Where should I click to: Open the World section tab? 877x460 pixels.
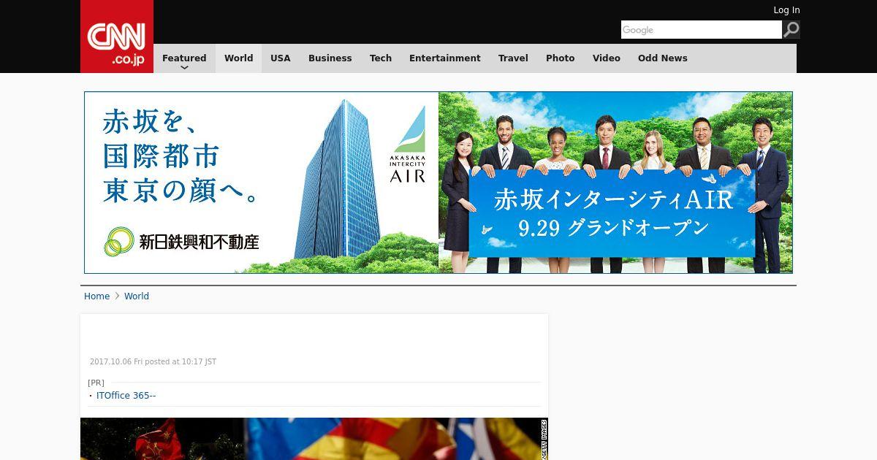coord(238,58)
